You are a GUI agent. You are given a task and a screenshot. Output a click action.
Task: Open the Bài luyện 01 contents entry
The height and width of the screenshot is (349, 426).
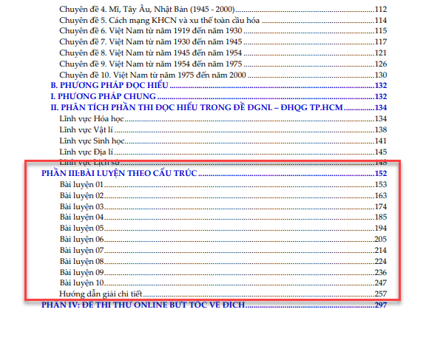click(x=223, y=184)
